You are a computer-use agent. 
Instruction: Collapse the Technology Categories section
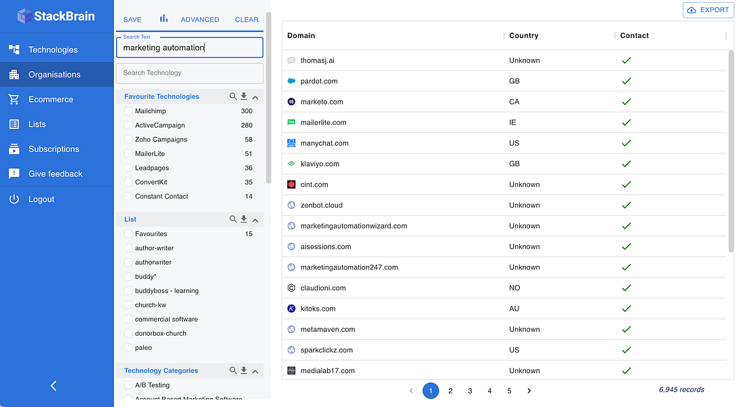coord(255,371)
